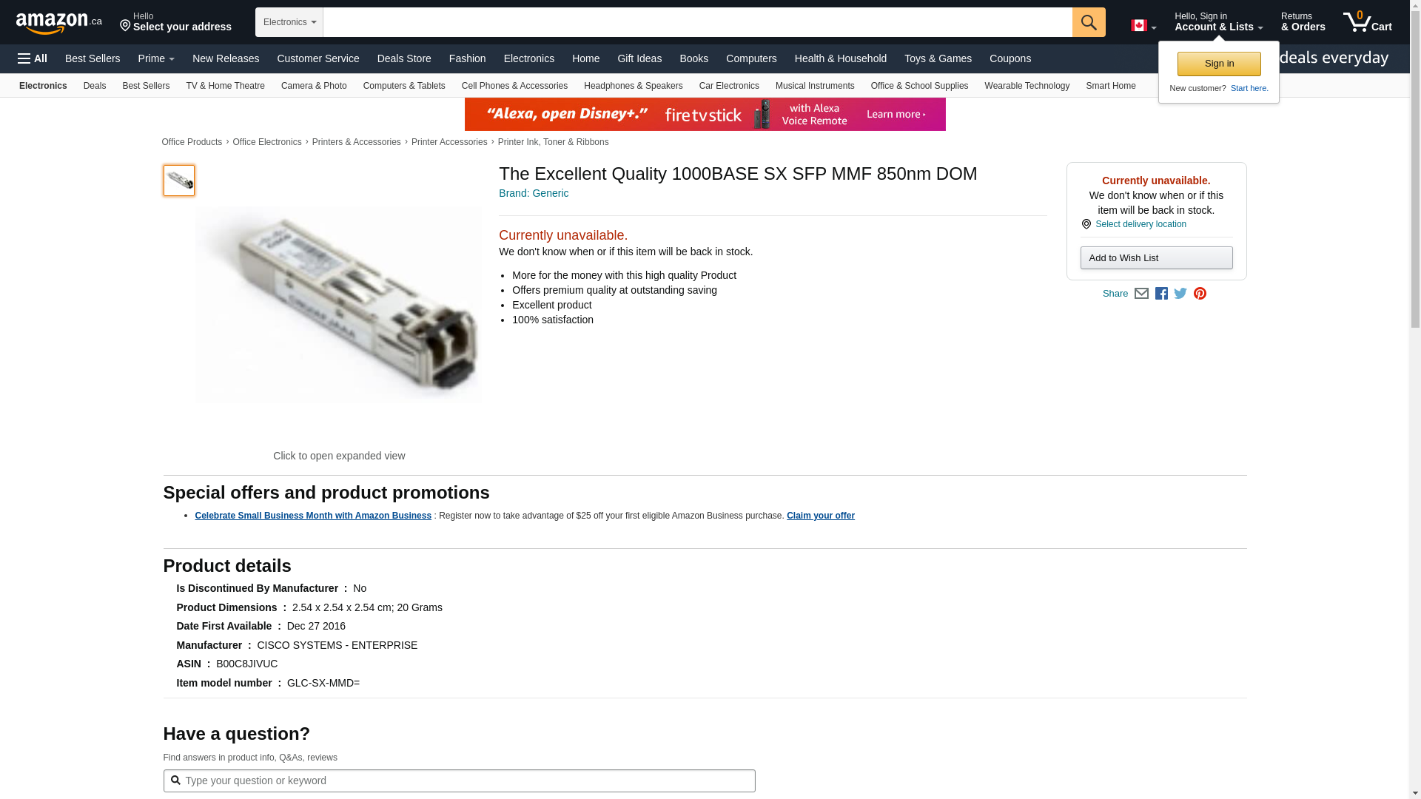Click the Amazon.ca logo
This screenshot has height=799, width=1421.
click(x=58, y=23)
